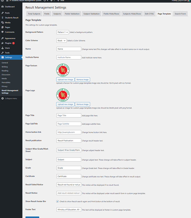Click the Media library icon
Screen dimensions: 191x218
pyautogui.click(x=3, y=23)
